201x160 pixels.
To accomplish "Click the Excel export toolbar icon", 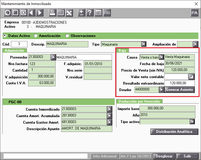I will [69, 13].
